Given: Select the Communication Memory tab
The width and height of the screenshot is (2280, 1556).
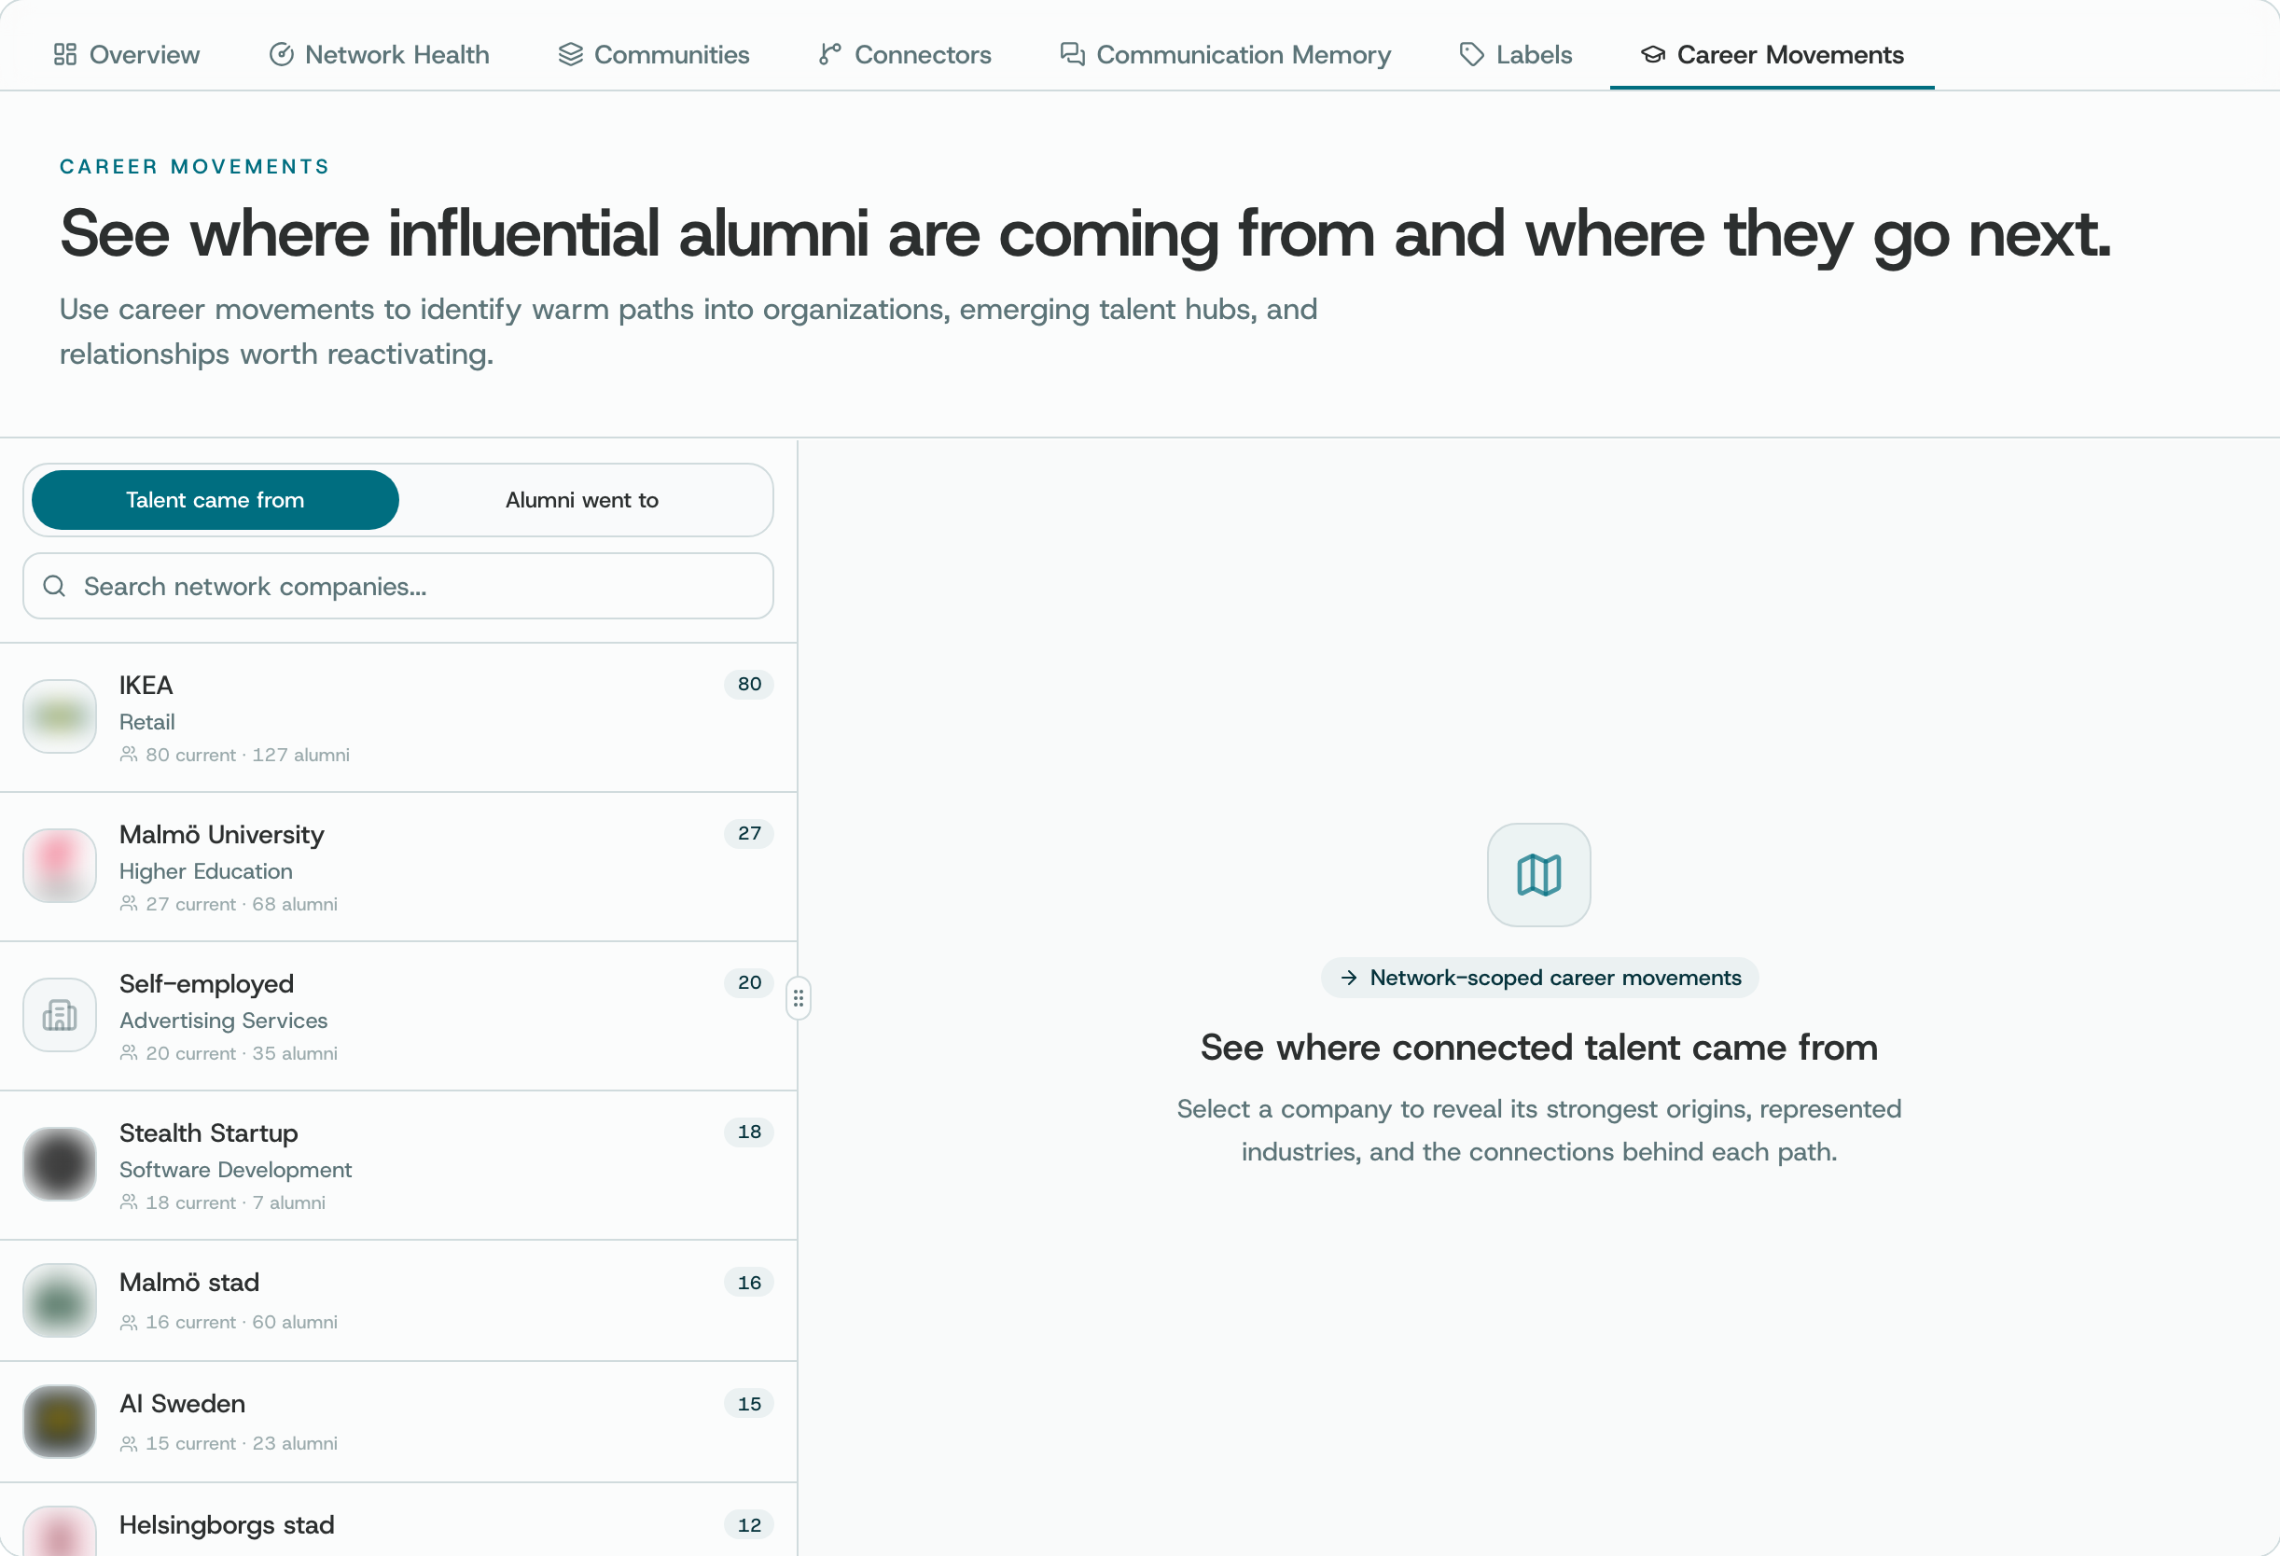Looking at the screenshot, I should [1225, 55].
